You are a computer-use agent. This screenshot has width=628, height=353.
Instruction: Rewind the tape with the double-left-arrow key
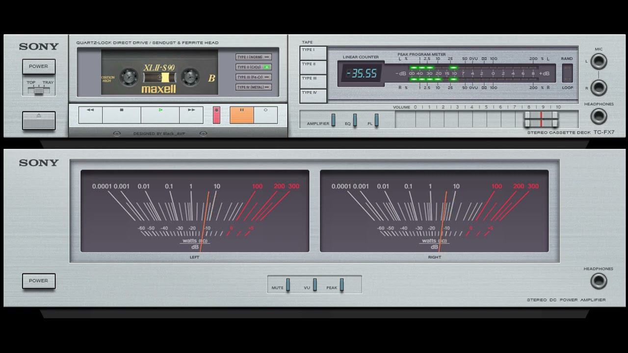(90, 115)
